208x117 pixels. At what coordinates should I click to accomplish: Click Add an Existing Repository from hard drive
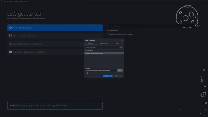45,52
